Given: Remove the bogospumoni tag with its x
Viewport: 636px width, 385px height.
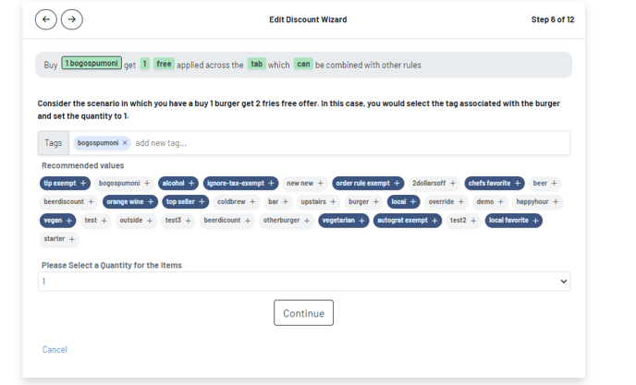Looking at the screenshot, I should tap(126, 143).
